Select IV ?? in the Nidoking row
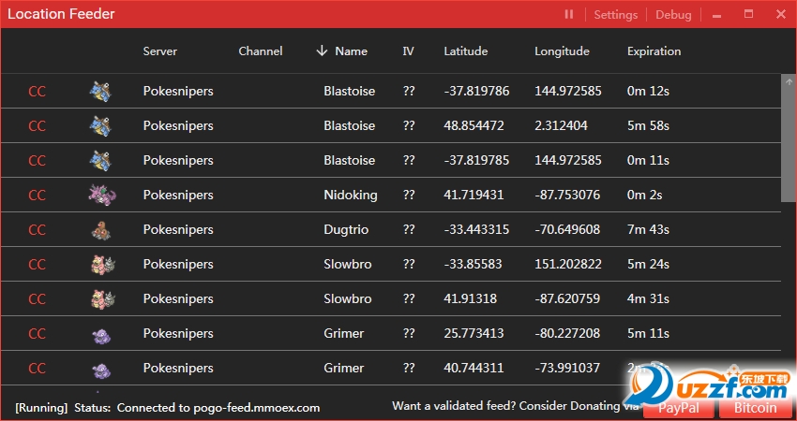 pyautogui.click(x=409, y=195)
